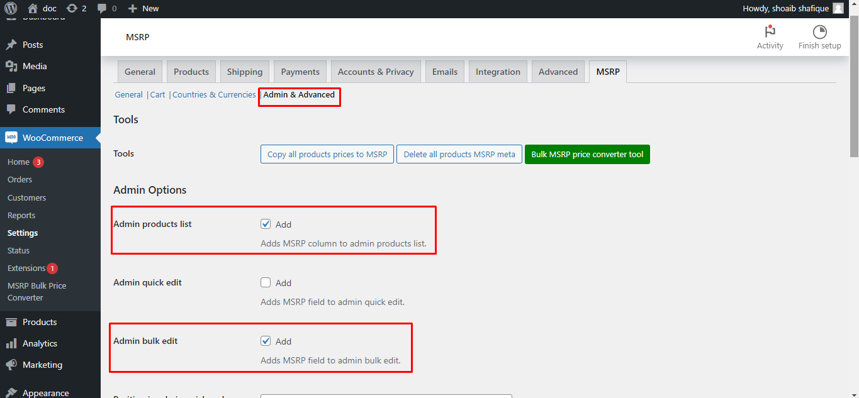
Task: Open the updates icon showing 2
Action: [72, 8]
